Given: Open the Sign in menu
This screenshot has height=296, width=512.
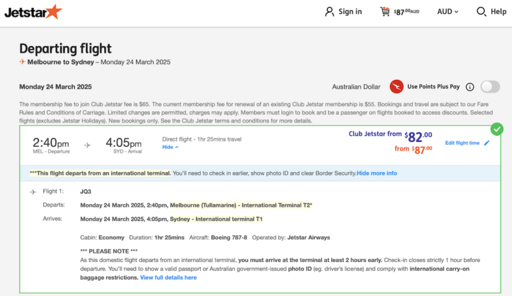Looking at the screenshot, I should [350, 11].
